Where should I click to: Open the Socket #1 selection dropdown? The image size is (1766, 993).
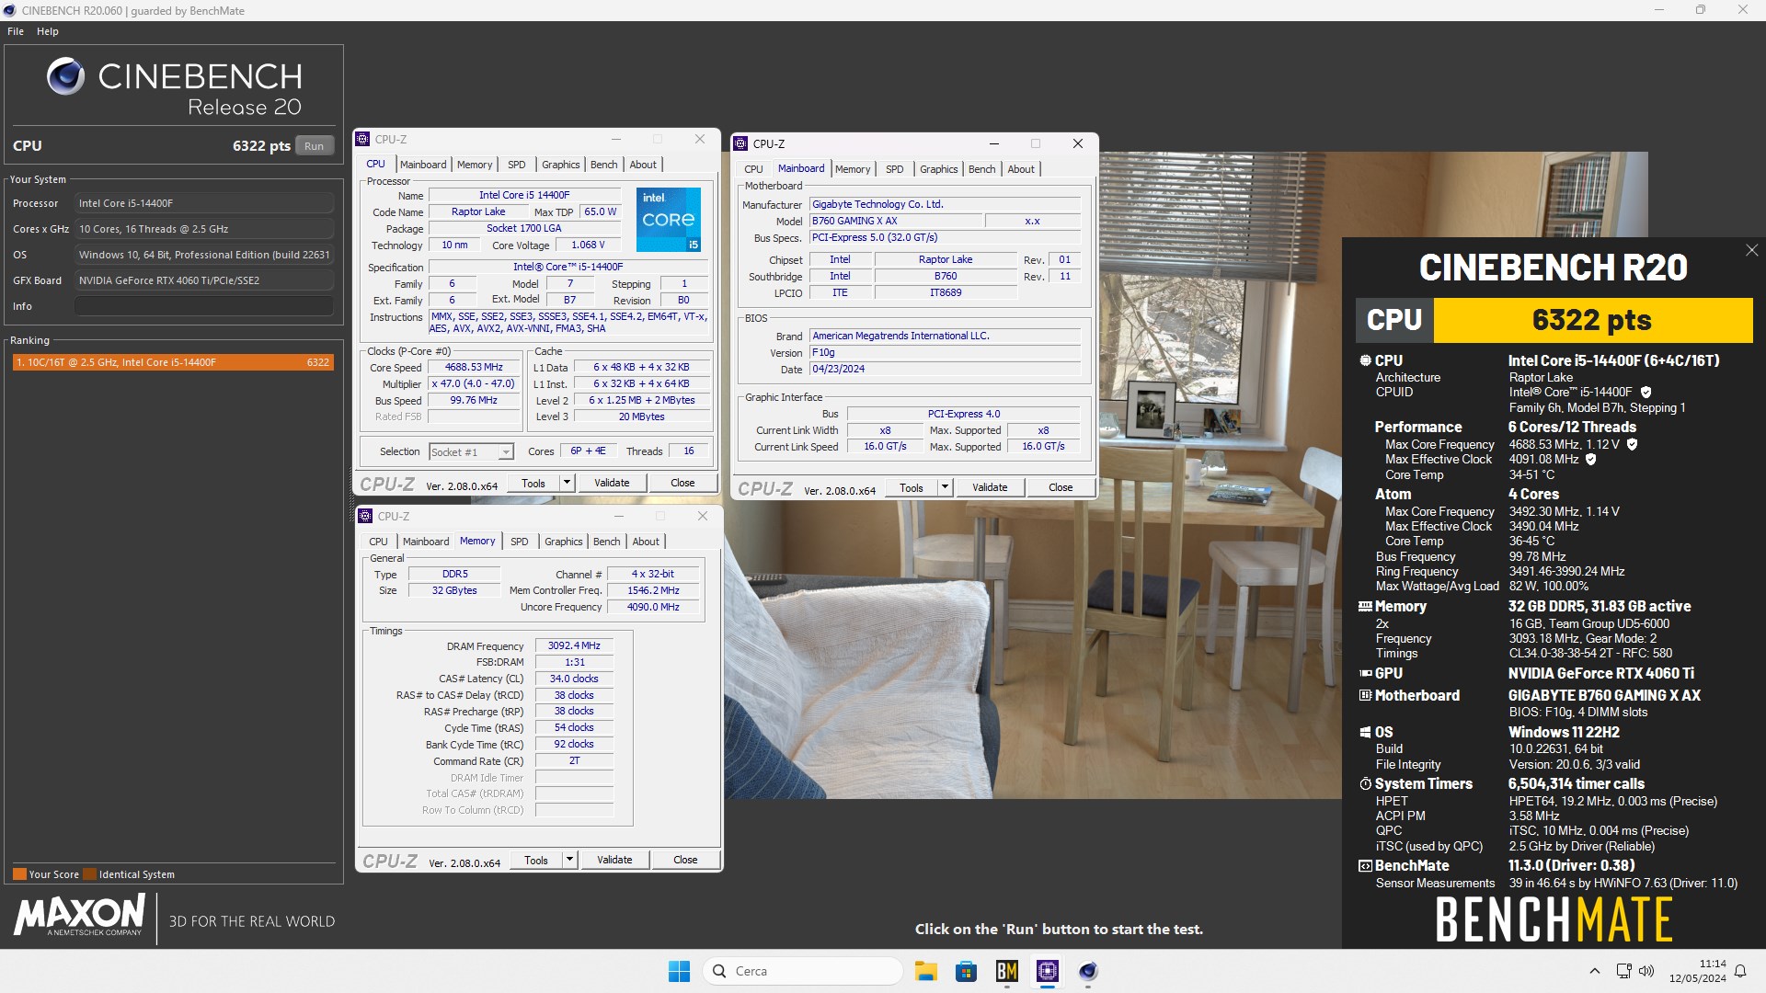tap(506, 452)
